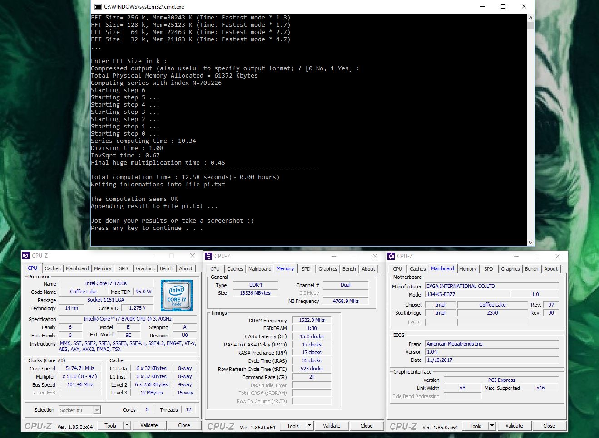
Task: Minimize the left CPU-Z window
Action: (151, 256)
